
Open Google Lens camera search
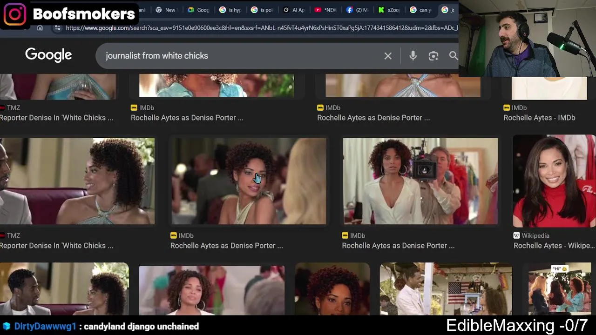pos(433,56)
